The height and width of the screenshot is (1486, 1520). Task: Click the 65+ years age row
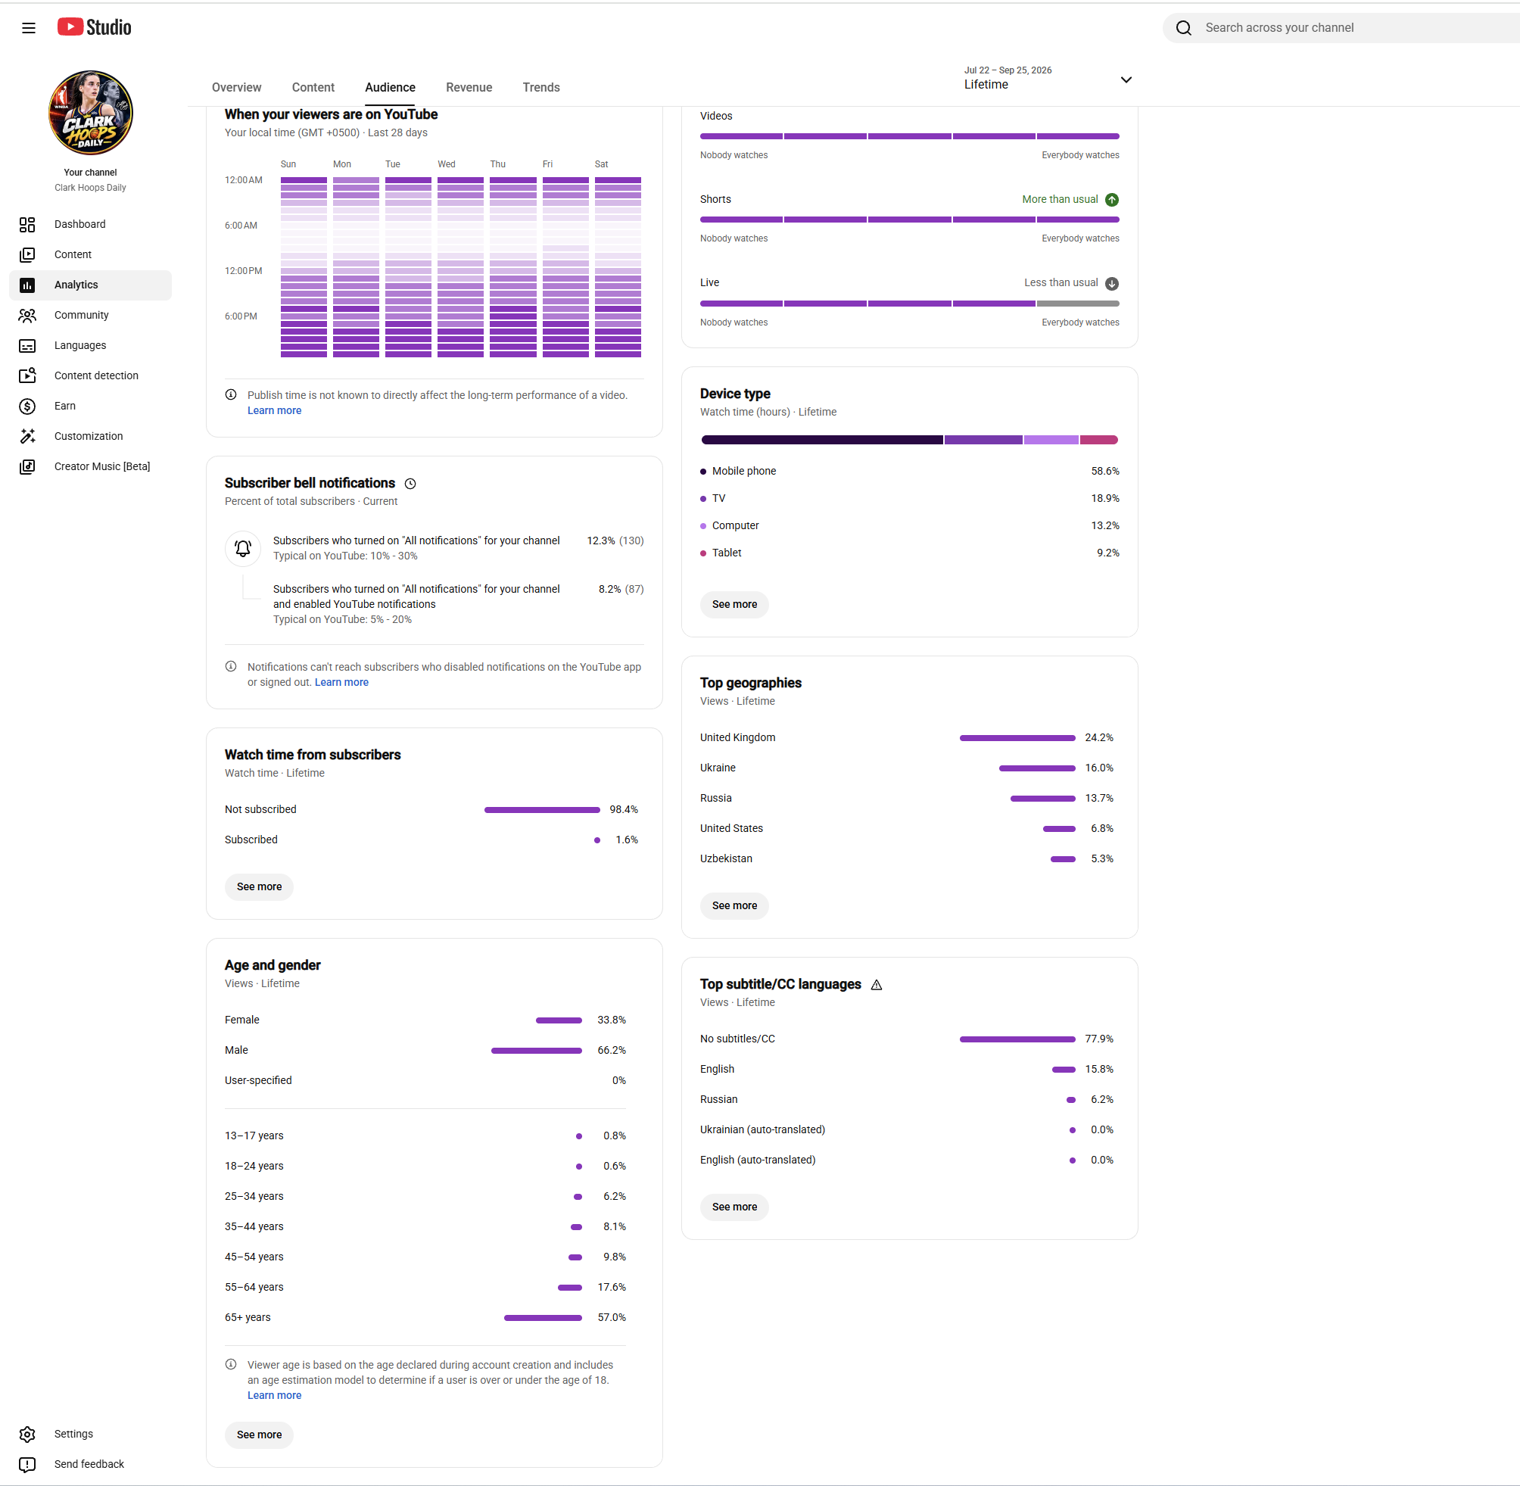pos(425,1317)
